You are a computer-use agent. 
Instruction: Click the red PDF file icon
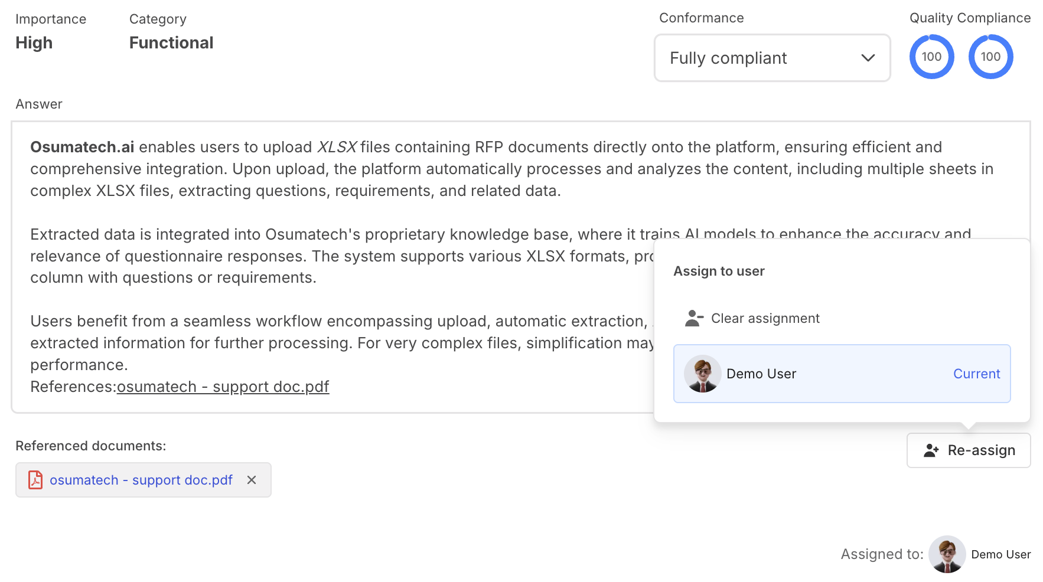[35, 480]
